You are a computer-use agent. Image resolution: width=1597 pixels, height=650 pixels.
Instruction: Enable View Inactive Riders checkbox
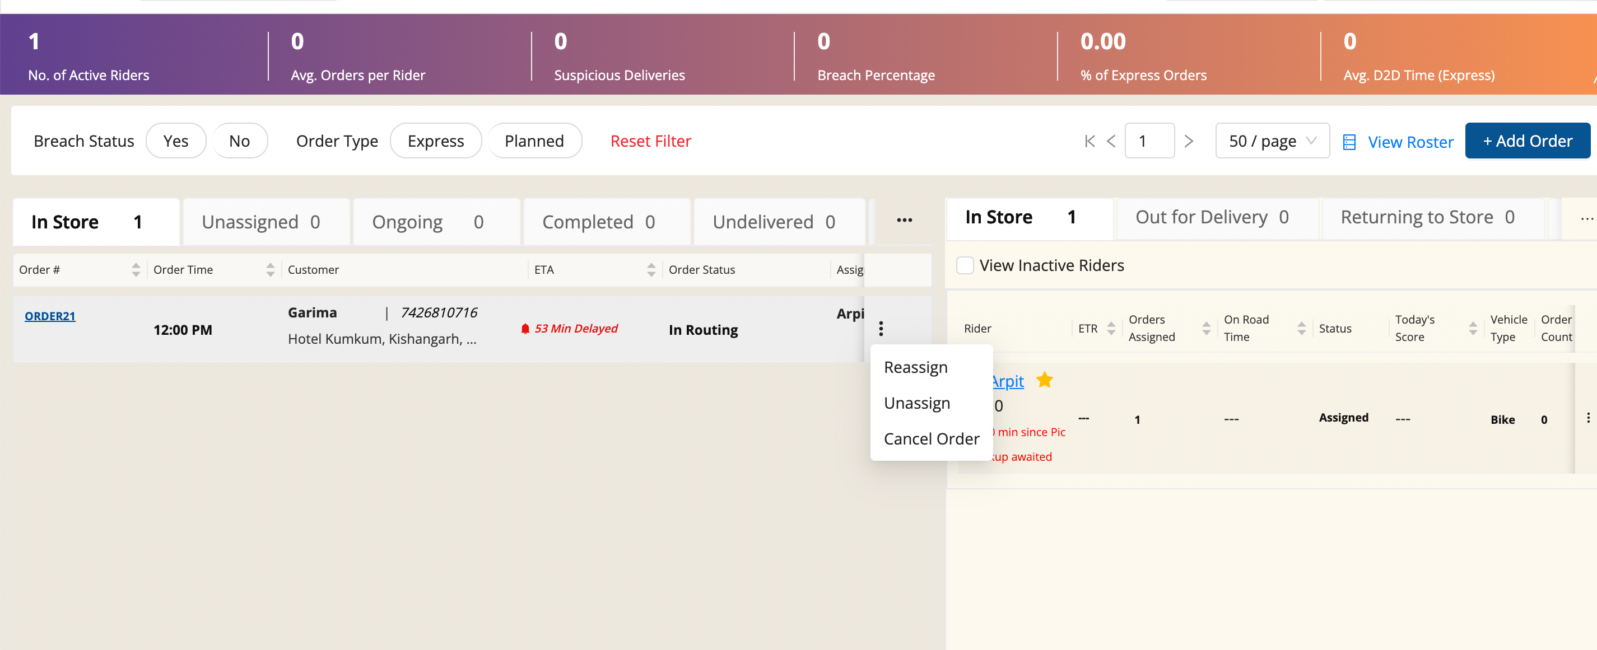pos(965,265)
